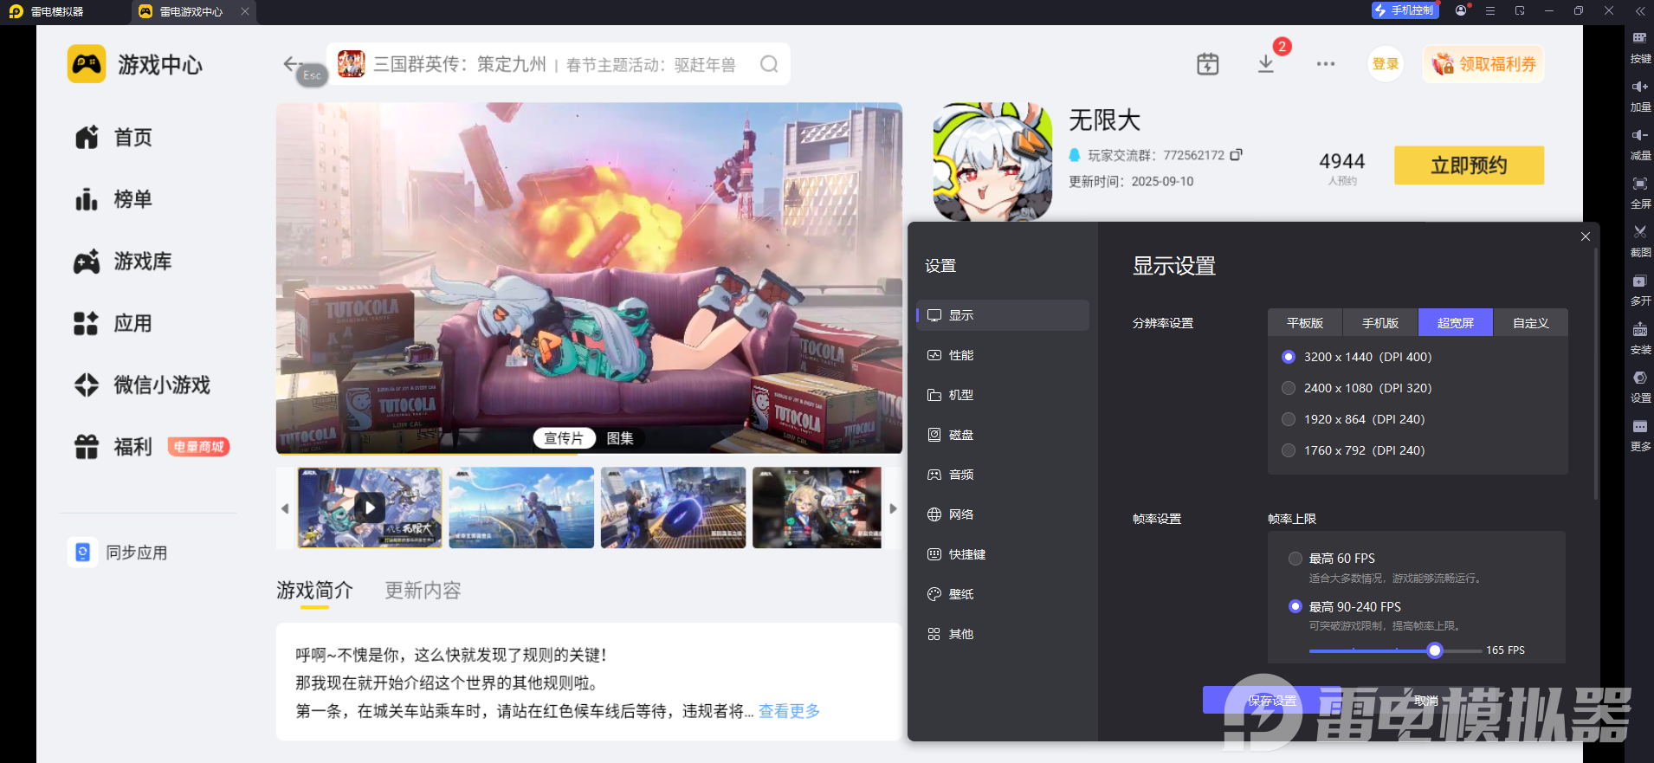This screenshot has height=763, width=1654.
Task: Click the search magnifier icon
Action: (x=769, y=64)
